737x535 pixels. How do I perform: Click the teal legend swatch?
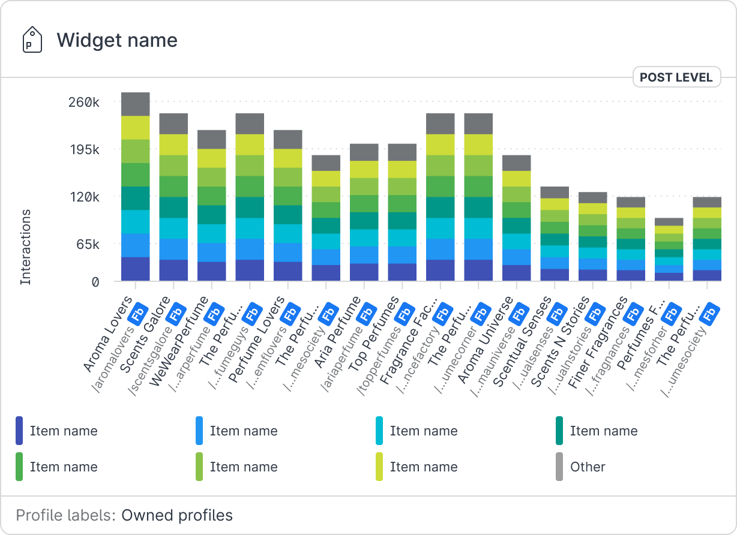coord(559,431)
